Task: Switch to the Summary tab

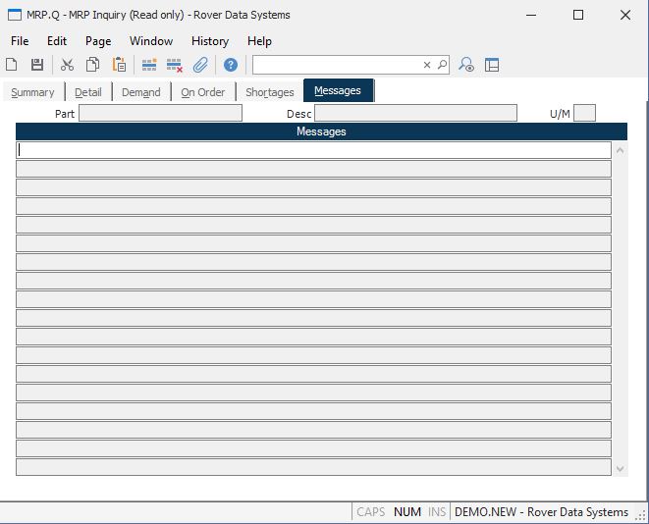Action: [32, 92]
